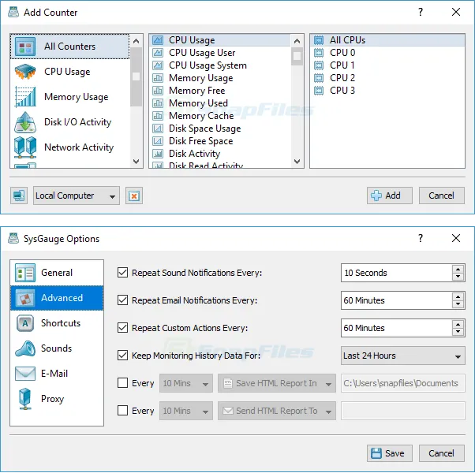475x473 pixels.
Task: Click the CPU 2 chip icon
Action: coord(319,78)
